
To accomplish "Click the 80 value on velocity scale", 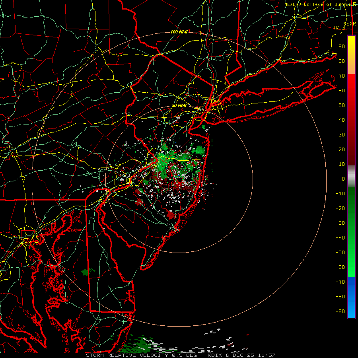I will (342, 61).
